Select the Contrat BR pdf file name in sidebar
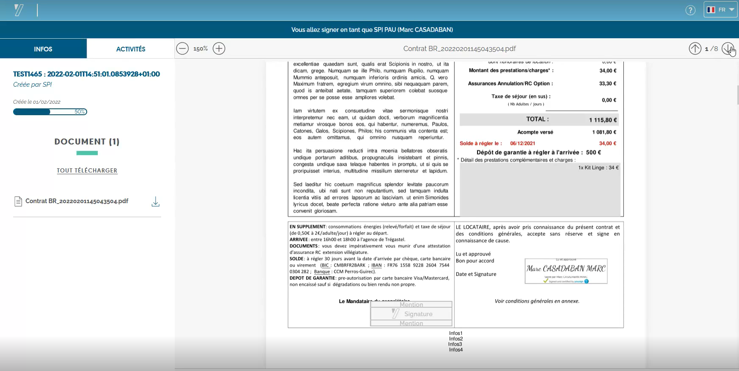 pyautogui.click(x=77, y=201)
